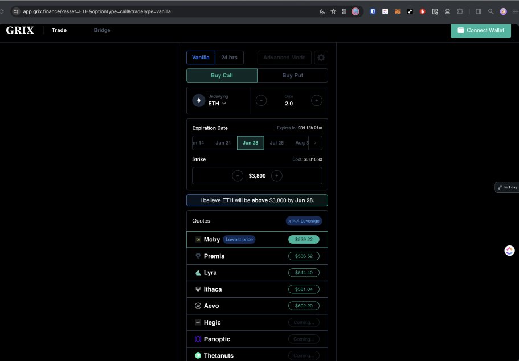Click the Aevo protocol icon
This screenshot has width=519, height=361.
click(198, 306)
